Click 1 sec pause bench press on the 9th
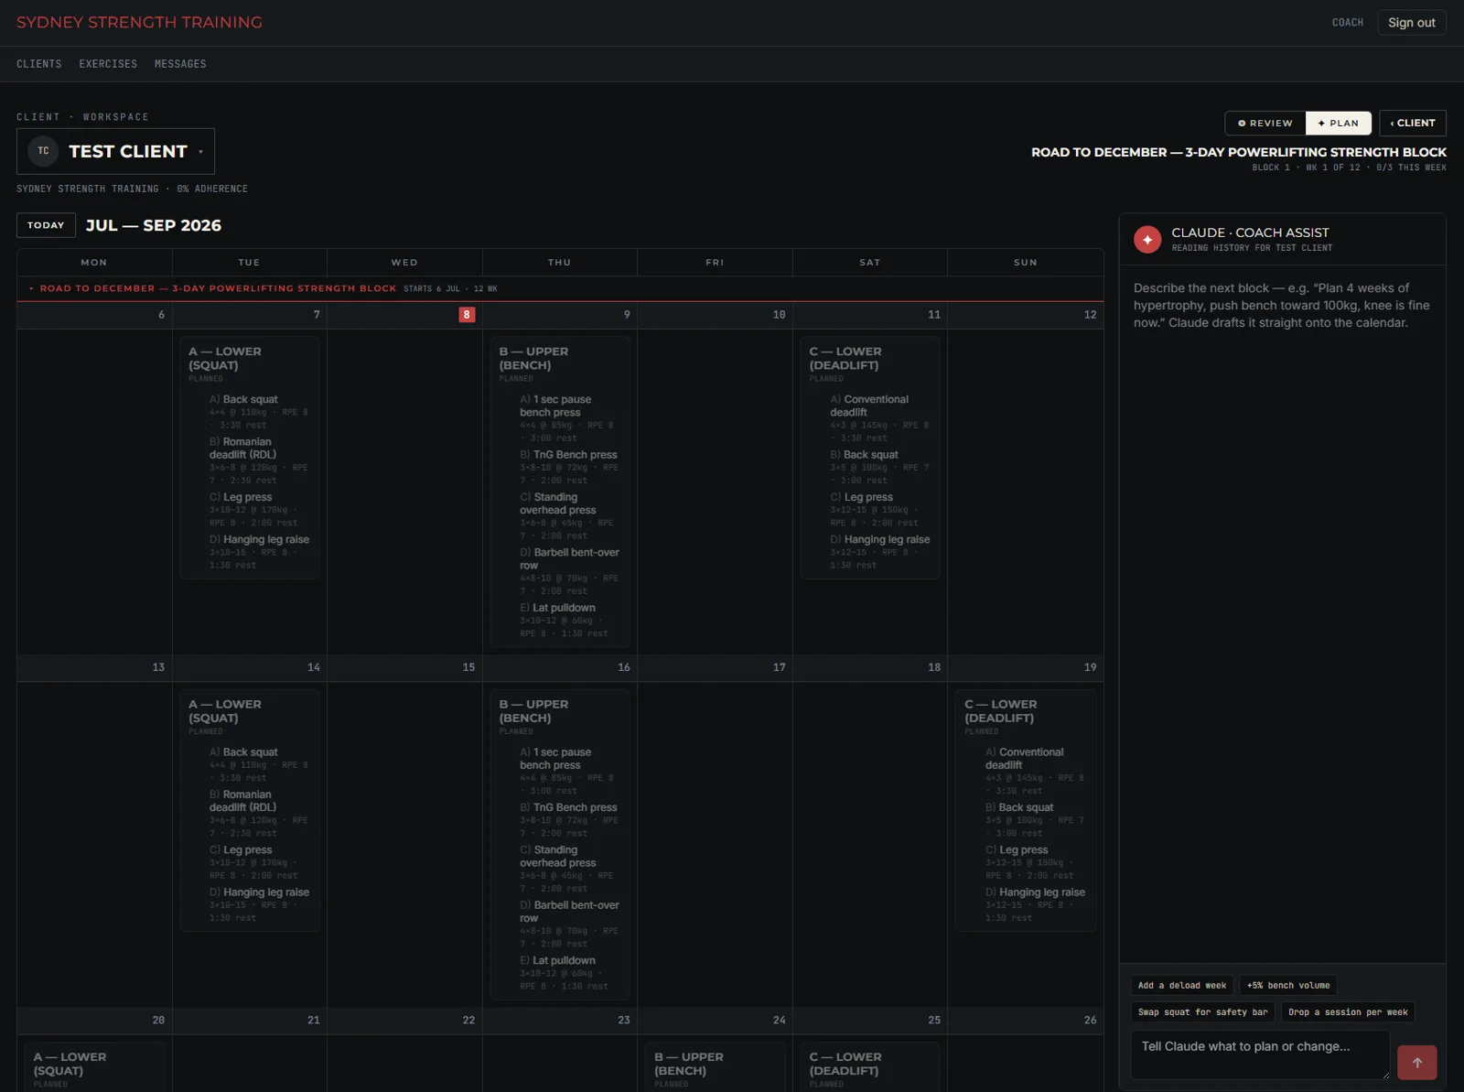Viewport: 1464px width, 1092px height. click(555, 406)
